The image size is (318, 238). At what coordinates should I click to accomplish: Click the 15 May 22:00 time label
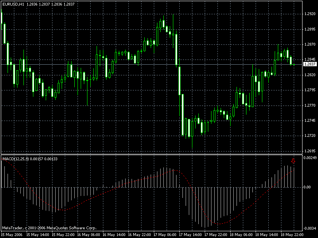pos(63,235)
